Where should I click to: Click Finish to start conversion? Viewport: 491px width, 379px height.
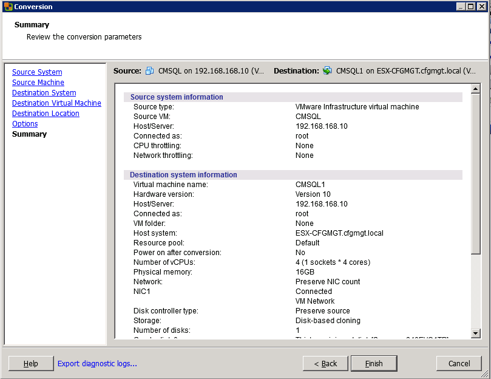pos(374,364)
